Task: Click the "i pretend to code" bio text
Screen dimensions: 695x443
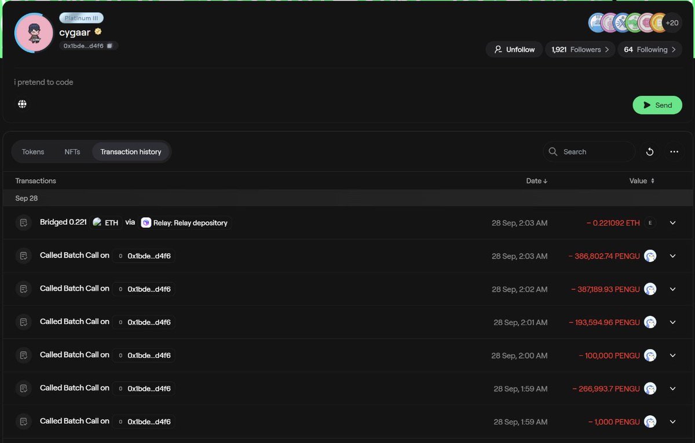Action: 44,82
